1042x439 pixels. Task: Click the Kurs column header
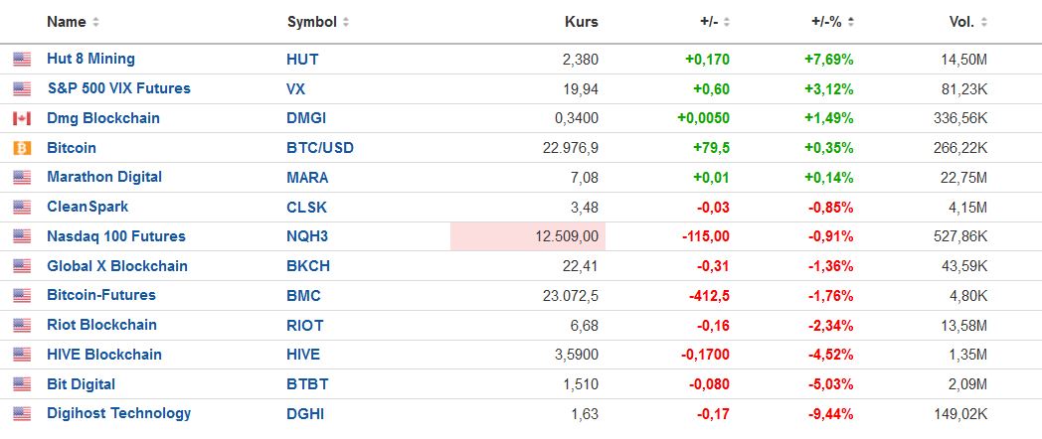582,22
